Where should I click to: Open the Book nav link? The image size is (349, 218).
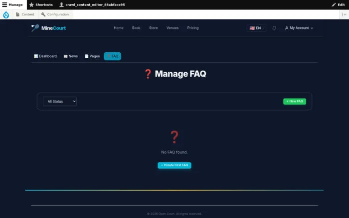point(136,28)
